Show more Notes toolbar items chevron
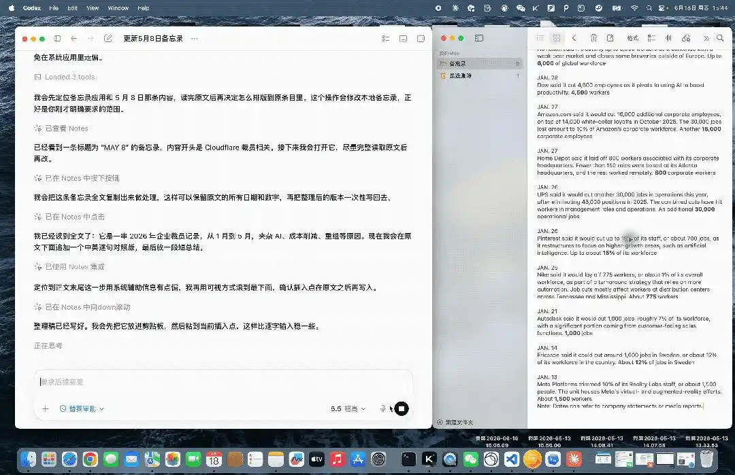The height and width of the screenshot is (475, 735). click(x=706, y=38)
